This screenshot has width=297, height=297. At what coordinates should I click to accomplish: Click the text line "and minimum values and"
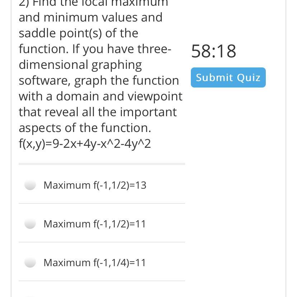[x=90, y=17]
